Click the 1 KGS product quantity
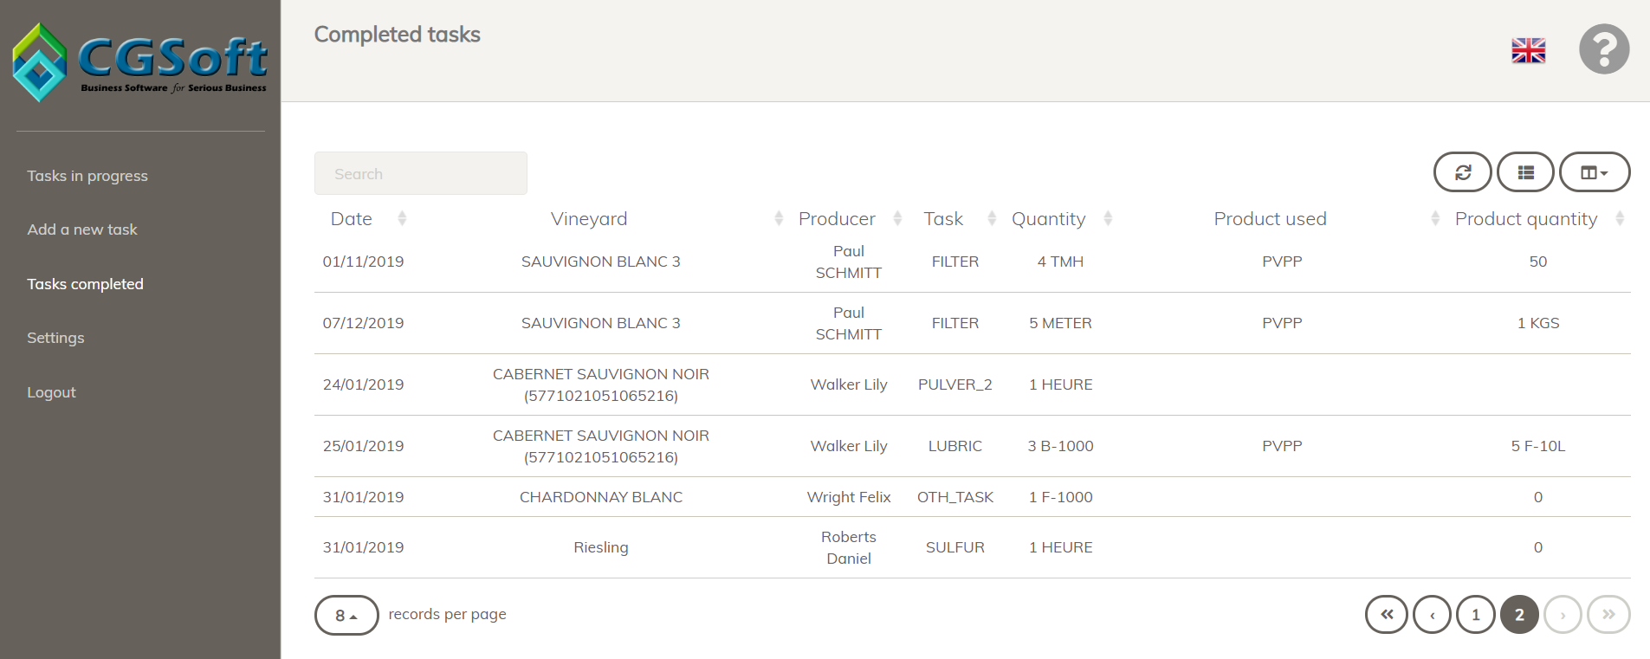The height and width of the screenshot is (659, 1650). (x=1538, y=323)
